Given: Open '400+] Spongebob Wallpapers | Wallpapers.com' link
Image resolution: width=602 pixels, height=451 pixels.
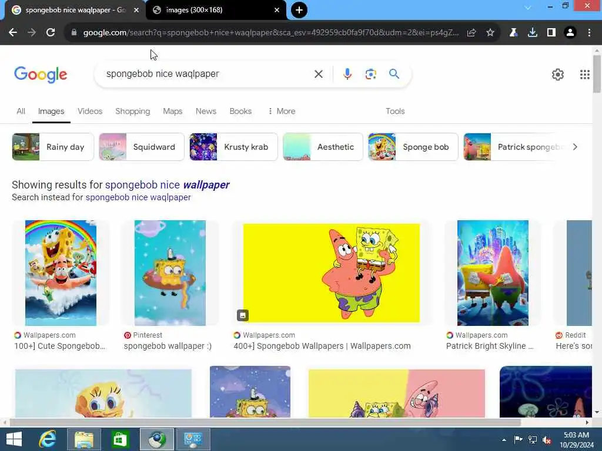Looking at the screenshot, I should coord(322,346).
